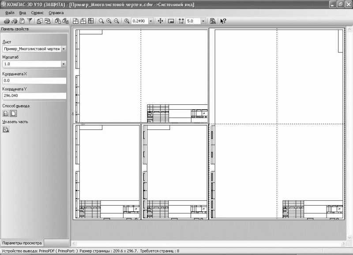Click the Требуется страниц : 8 status text
353x255 pixels.
click(x=159, y=251)
